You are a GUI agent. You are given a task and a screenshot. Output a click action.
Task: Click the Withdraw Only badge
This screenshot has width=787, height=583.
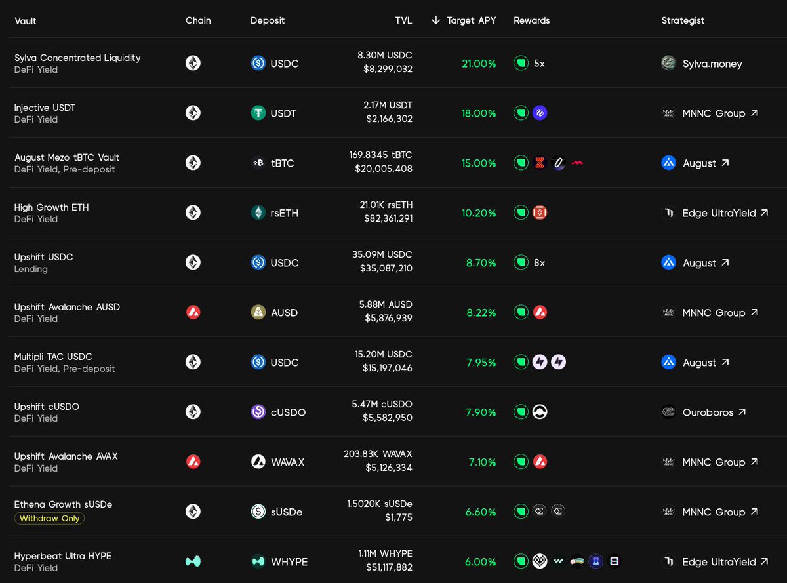(x=49, y=518)
